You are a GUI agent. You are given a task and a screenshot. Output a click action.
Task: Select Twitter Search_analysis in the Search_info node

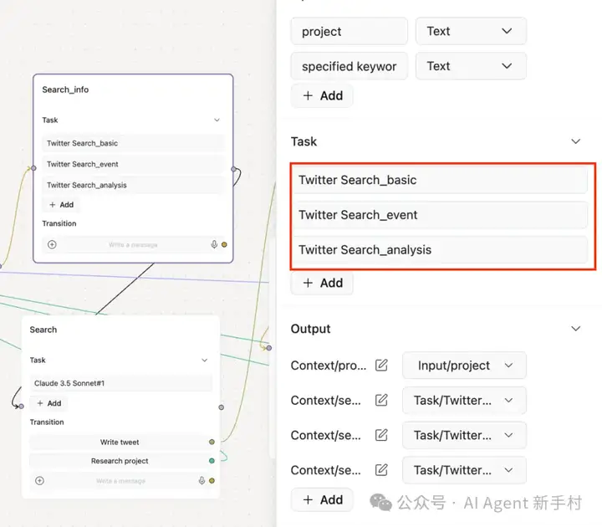[133, 185]
